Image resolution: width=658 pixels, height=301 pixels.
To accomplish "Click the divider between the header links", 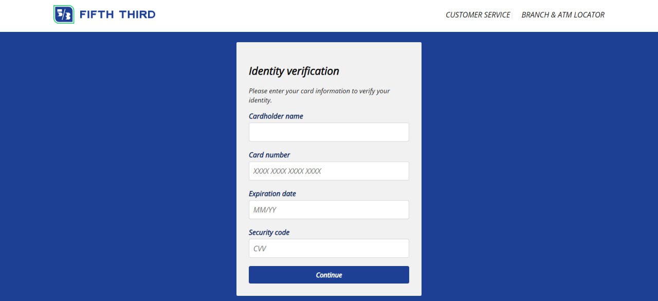I will click(512, 15).
